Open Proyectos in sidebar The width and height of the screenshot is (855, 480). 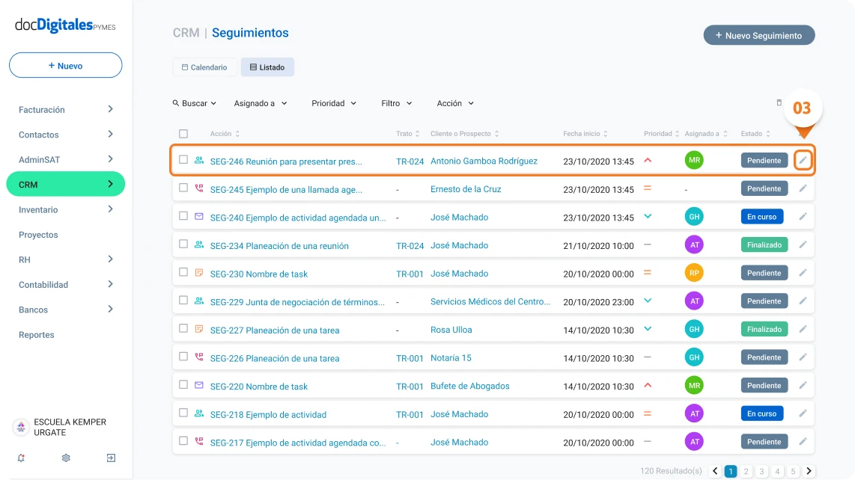pos(38,235)
